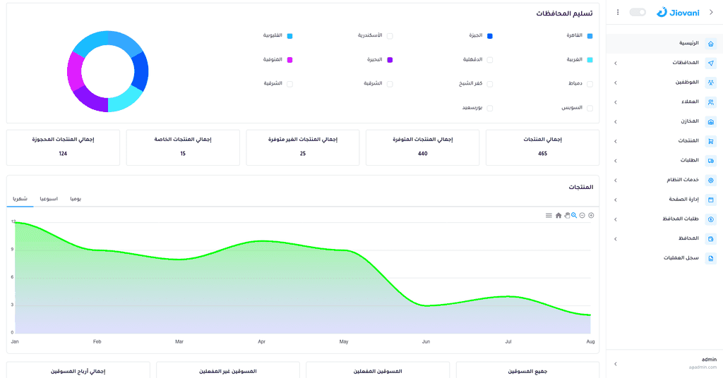723x378 pixels.
Task: Toggle the دمياط legend checkbox
Action: [x=590, y=84]
